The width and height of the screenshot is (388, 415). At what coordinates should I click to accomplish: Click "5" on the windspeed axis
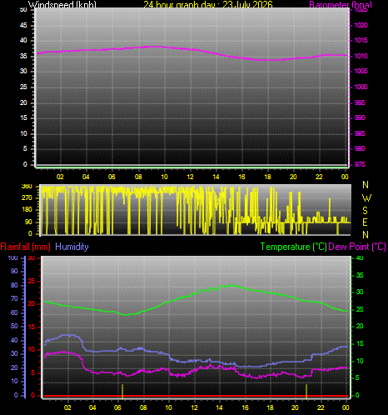(x=25, y=148)
